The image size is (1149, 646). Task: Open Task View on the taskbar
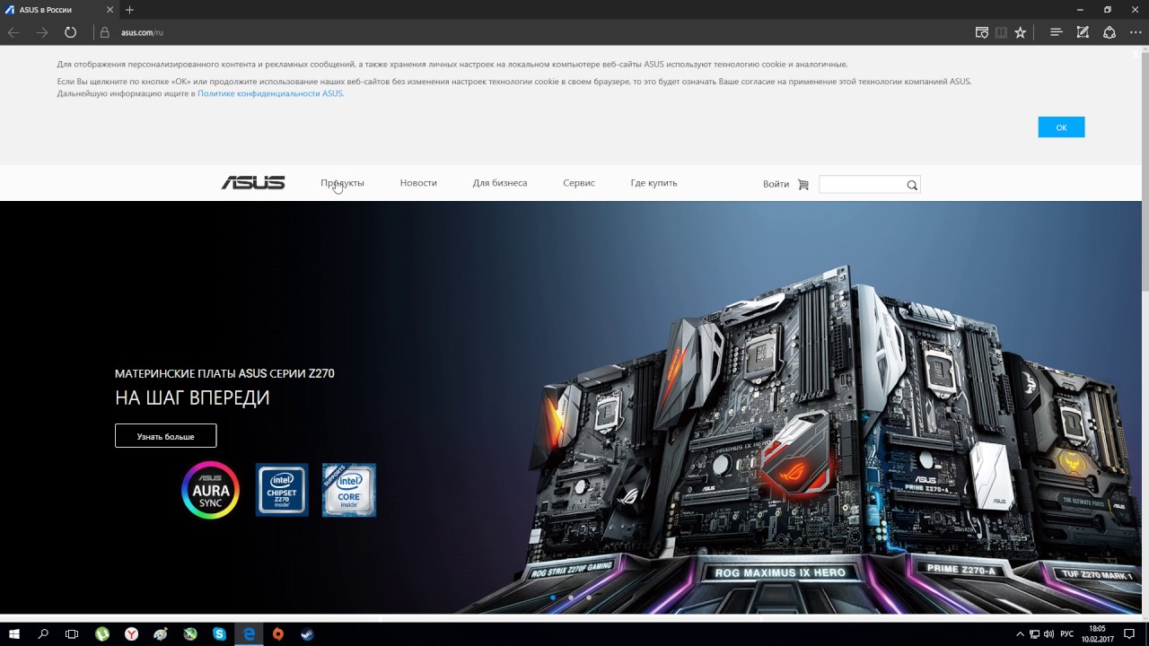pos(72,633)
